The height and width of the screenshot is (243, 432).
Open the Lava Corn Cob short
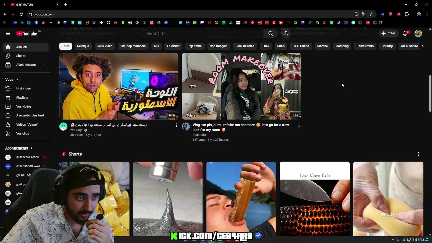[x=315, y=199]
